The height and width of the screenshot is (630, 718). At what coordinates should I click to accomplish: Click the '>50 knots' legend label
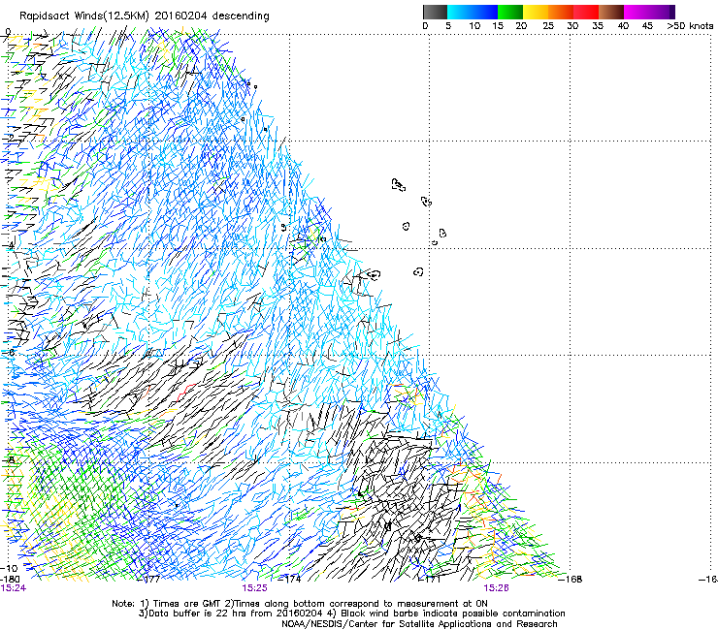[x=690, y=26]
